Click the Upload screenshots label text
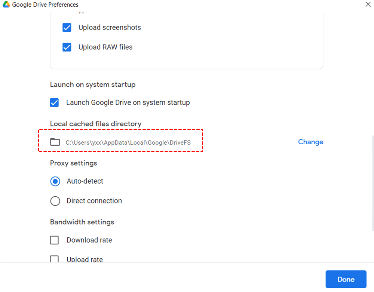Screen dimensions: 374x292 [110, 28]
